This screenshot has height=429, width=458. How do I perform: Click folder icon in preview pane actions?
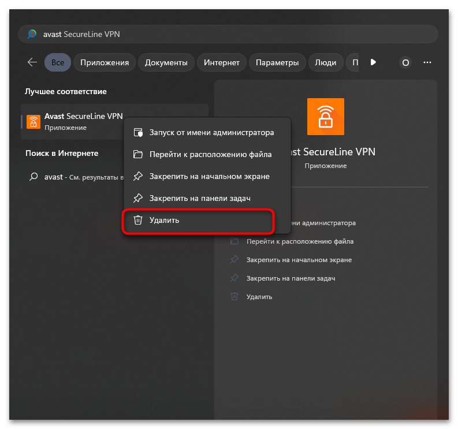tap(234, 241)
